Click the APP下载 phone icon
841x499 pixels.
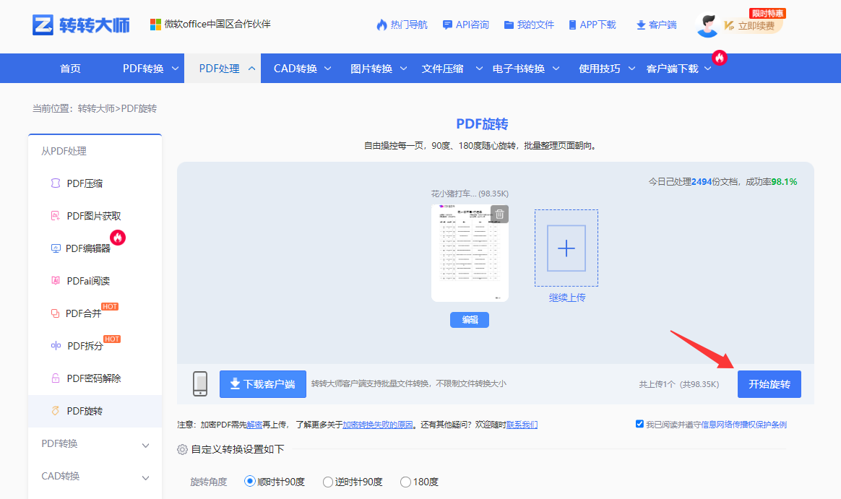tap(572, 25)
